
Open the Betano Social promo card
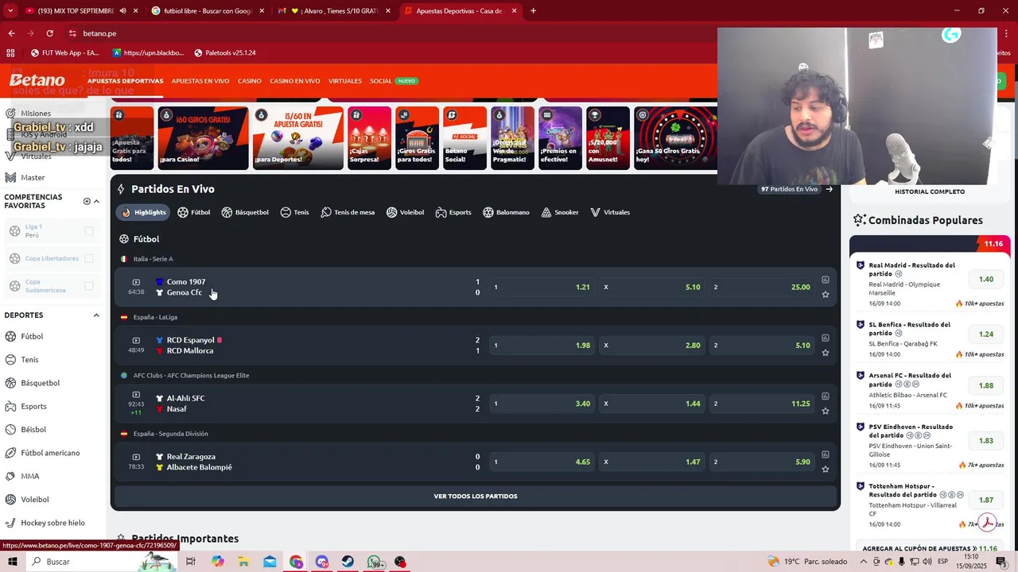pyautogui.click(x=464, y=138)
